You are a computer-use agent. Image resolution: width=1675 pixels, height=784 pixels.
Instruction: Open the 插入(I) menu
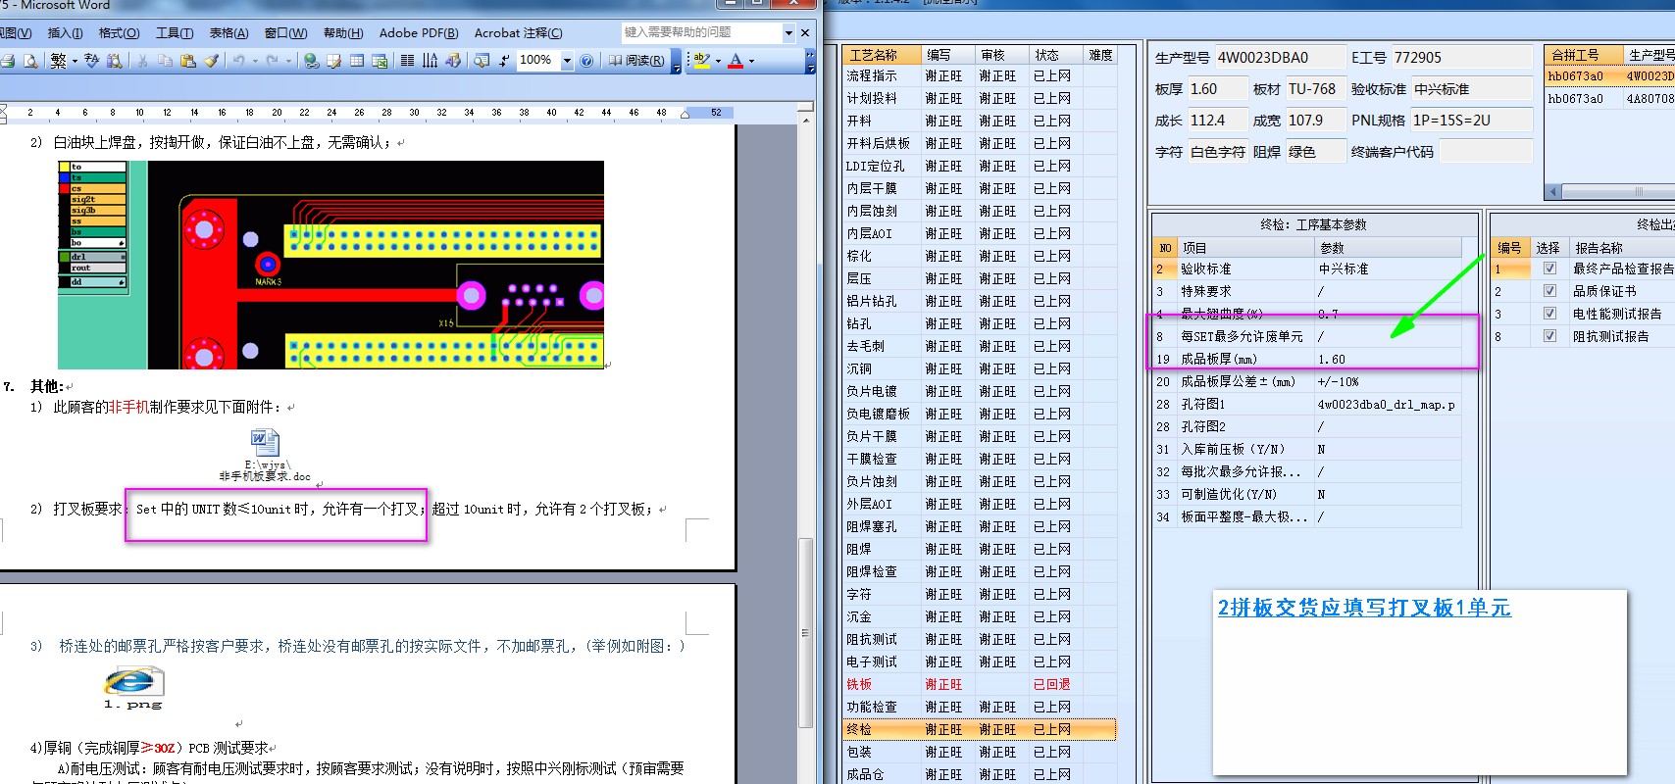click(x=66, y=33)
